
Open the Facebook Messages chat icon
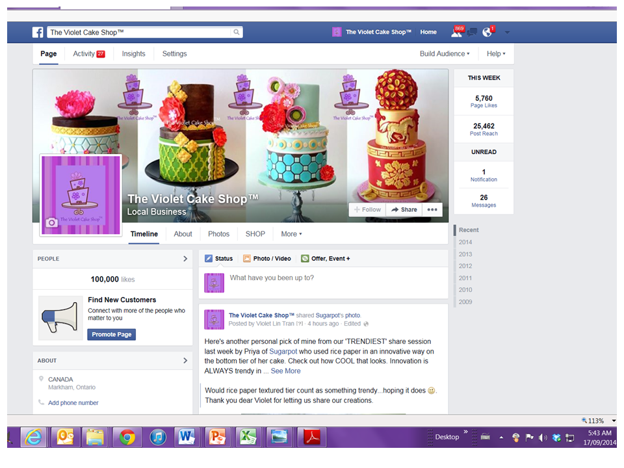pos(472,31)
